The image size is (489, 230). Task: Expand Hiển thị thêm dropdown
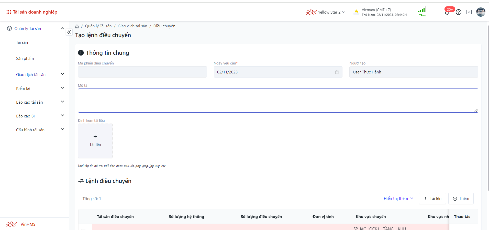pos(398,199)
